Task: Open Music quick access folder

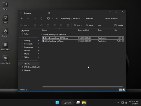Action: pos(27,54)
